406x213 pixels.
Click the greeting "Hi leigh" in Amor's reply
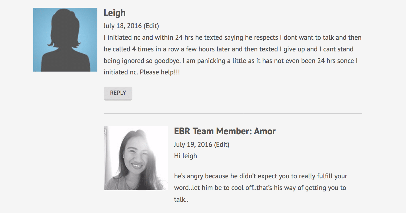[185, 156]
